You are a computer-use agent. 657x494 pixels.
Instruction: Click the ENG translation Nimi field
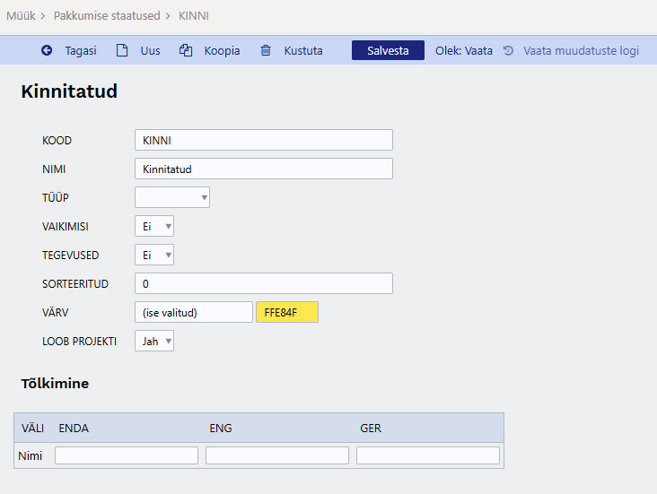(277, 455)
